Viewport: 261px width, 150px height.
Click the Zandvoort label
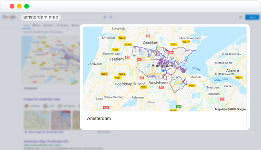pyautogui.click(x=95, y=64)
